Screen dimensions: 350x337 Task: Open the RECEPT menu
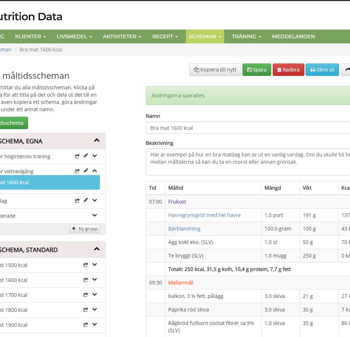[x=165, y=36]
